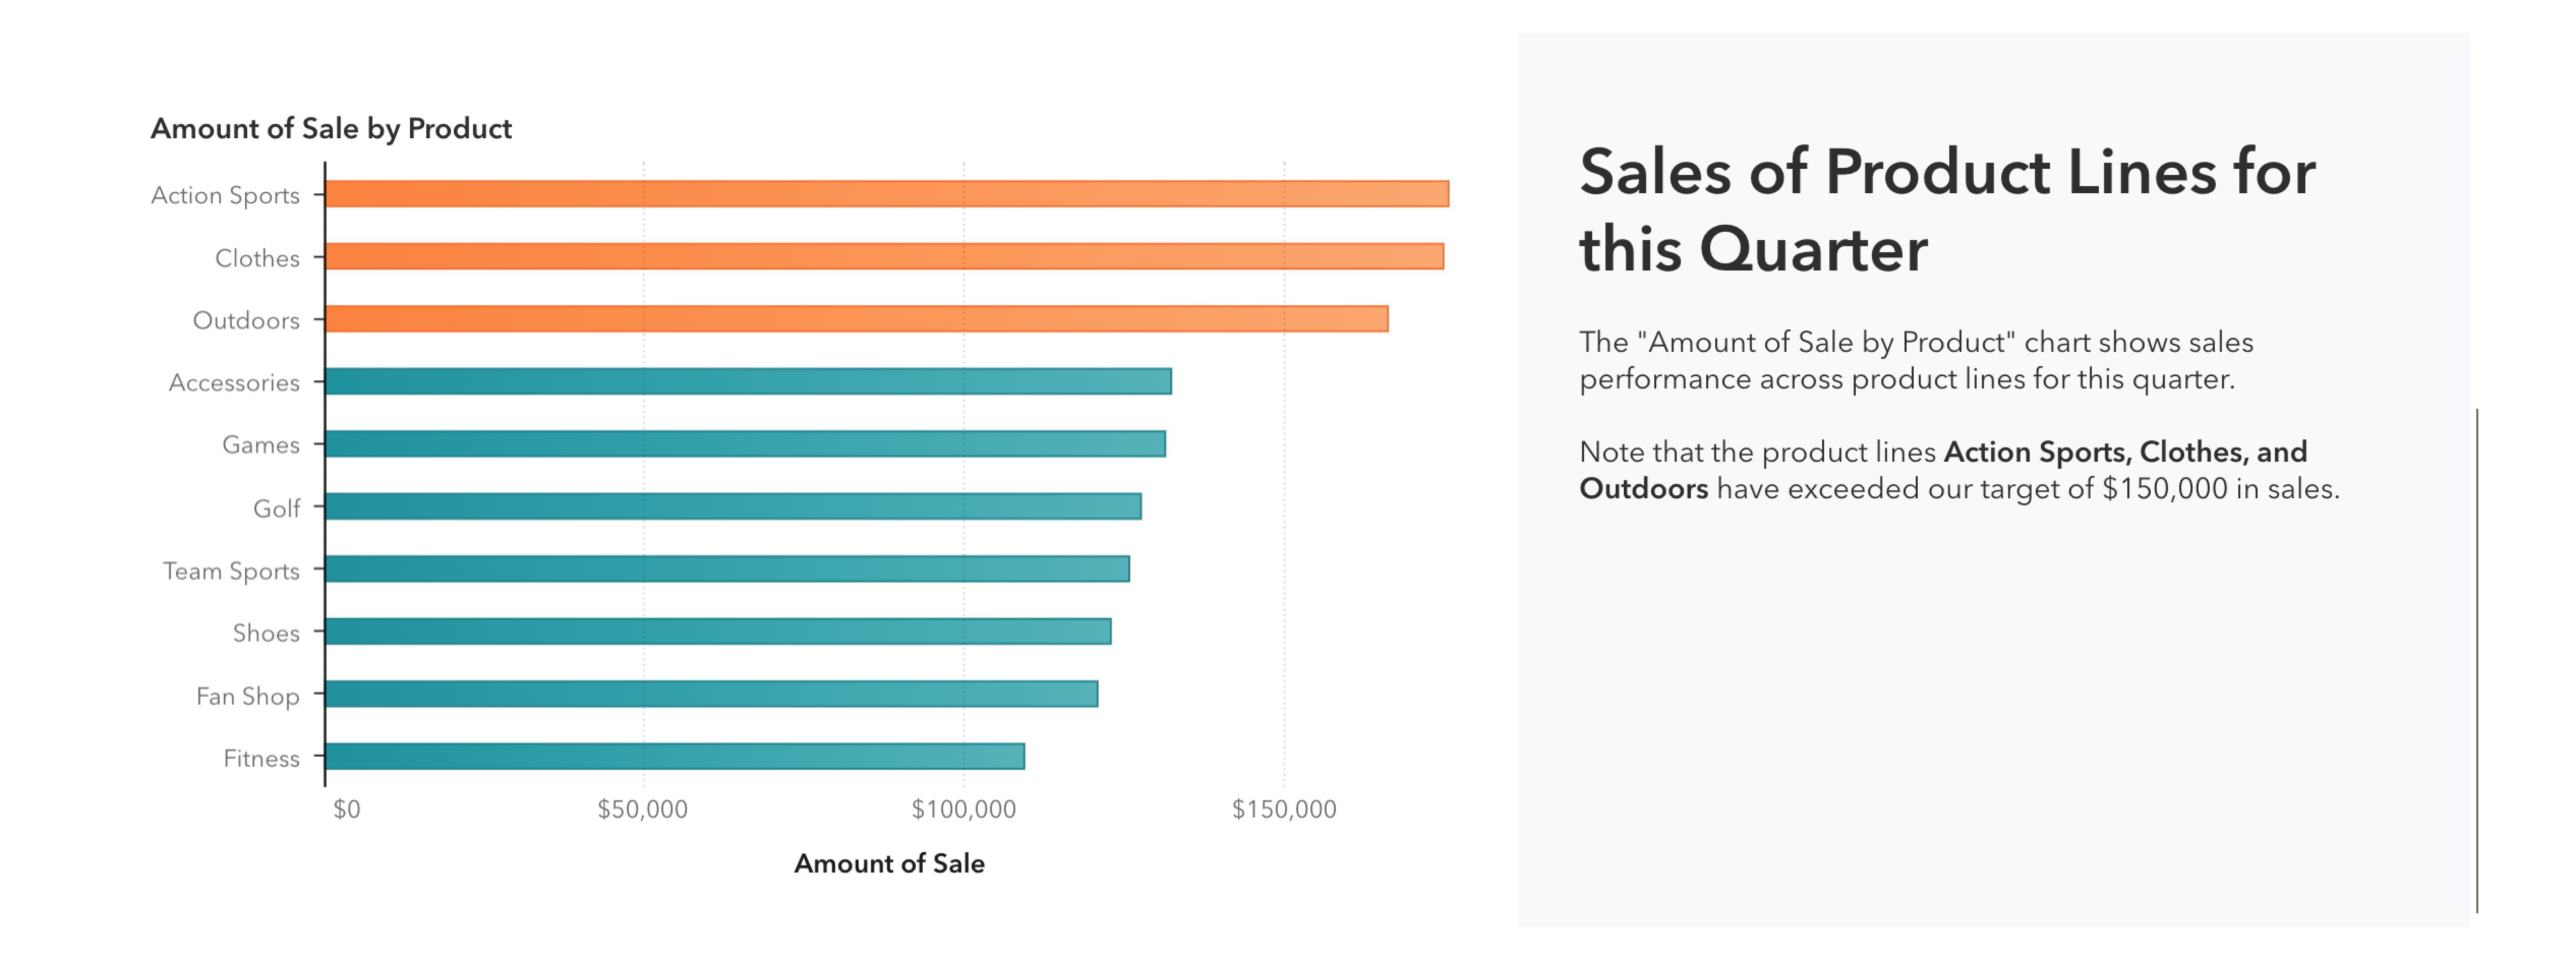The width and height of the screenshot is (2576, 960).
Task: Select the Outdoors bar in chart
Action: coord(856,319)
